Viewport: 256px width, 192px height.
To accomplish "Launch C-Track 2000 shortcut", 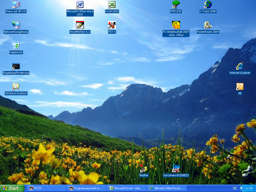I will 208,5.
